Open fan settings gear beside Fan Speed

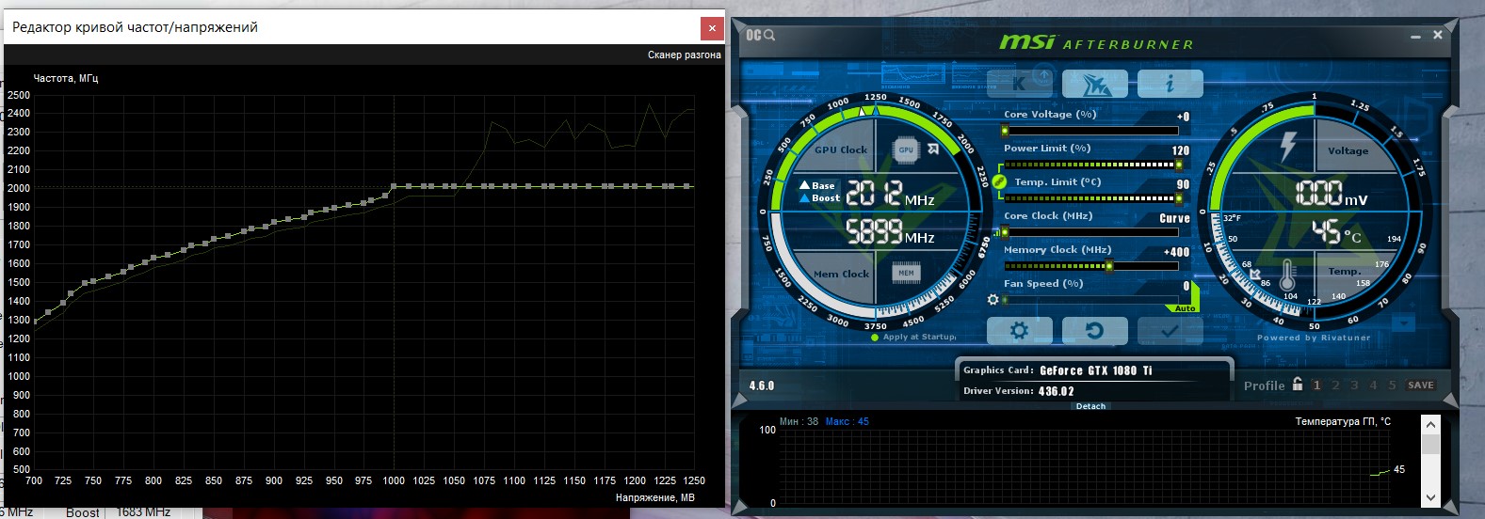993,300
